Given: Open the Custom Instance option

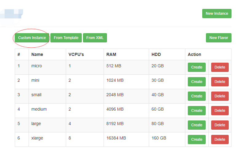Looking at the screenshot, I should pos(32,38).
